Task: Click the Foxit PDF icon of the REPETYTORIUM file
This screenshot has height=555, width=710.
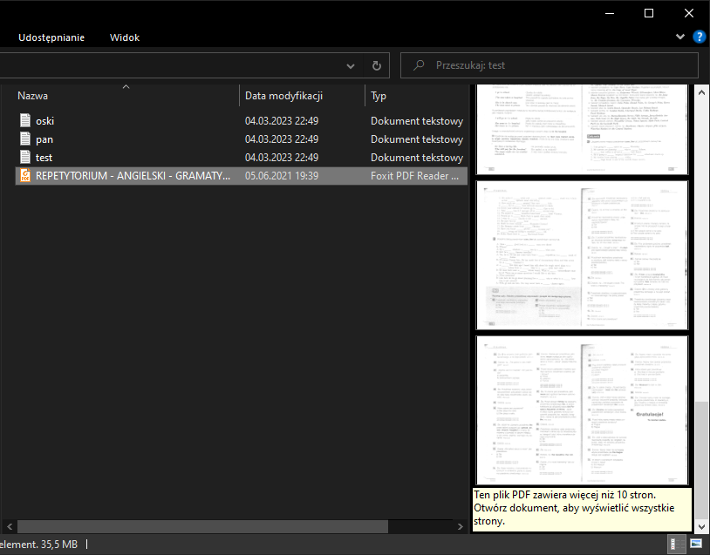Action: pyautogui.click(x=25, y=175)
